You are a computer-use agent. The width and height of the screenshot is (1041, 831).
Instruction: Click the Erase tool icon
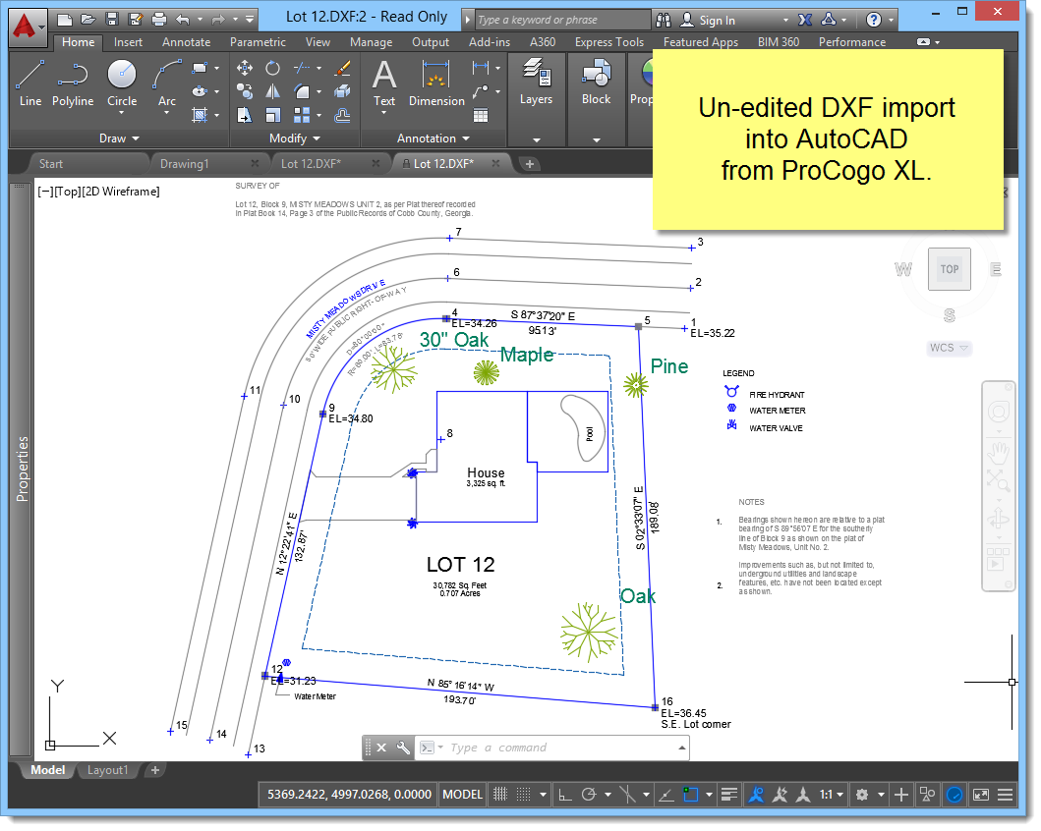pyautogui.click(x=342, y=69)
